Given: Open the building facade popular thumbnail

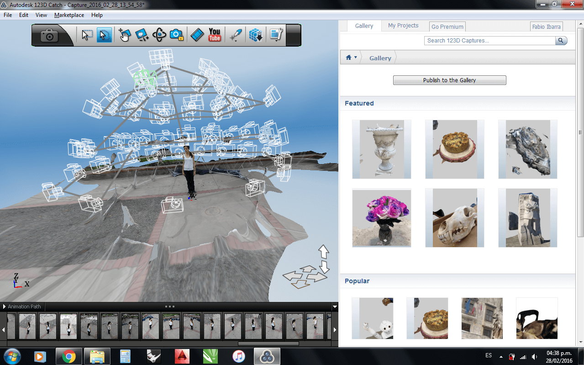Looking at the screenshot, I should coord(482,318).
